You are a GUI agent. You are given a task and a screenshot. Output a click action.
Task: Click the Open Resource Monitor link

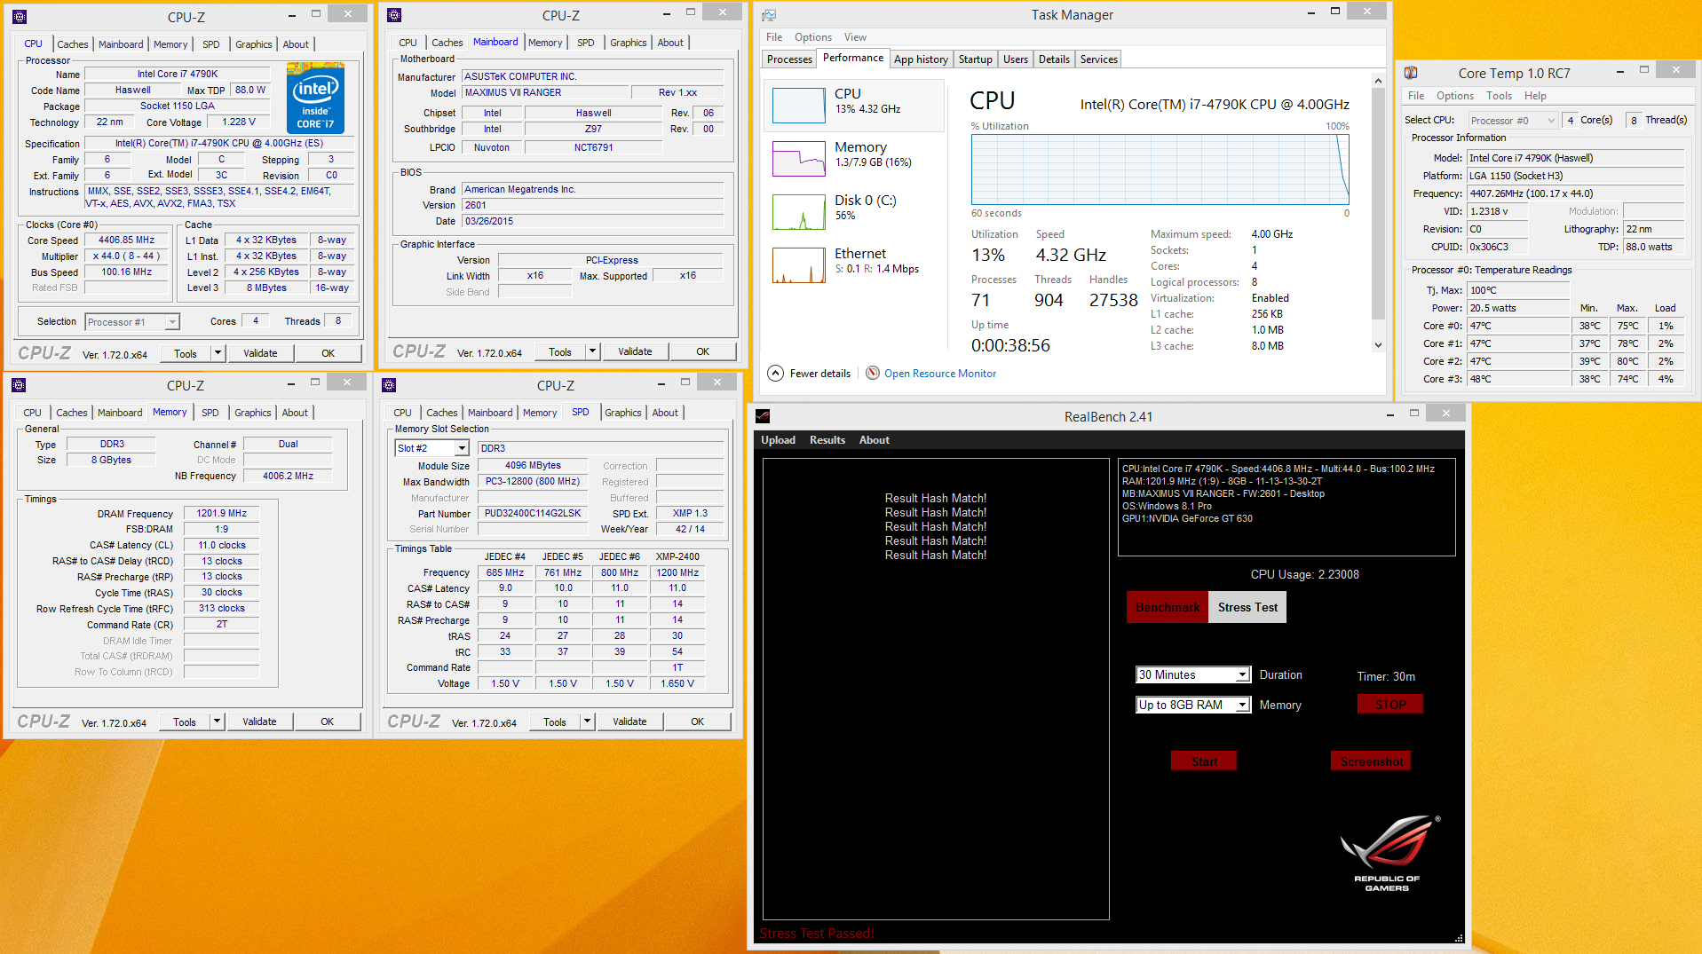[x=940, y=374]
